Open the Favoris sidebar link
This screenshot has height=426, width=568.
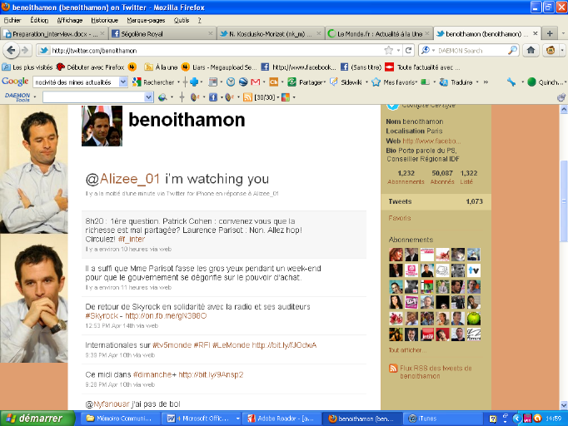(400, 218)
